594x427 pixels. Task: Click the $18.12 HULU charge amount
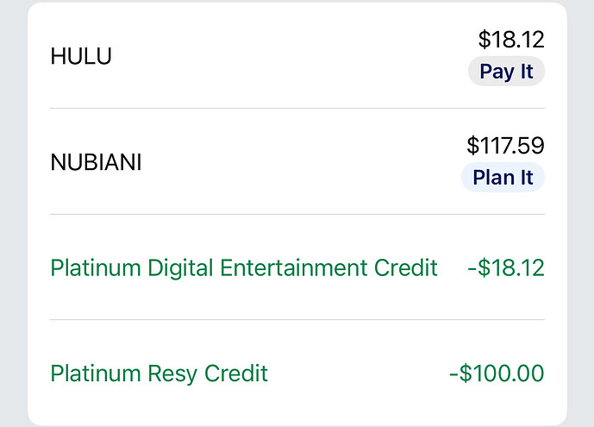(x=511, y=40)
